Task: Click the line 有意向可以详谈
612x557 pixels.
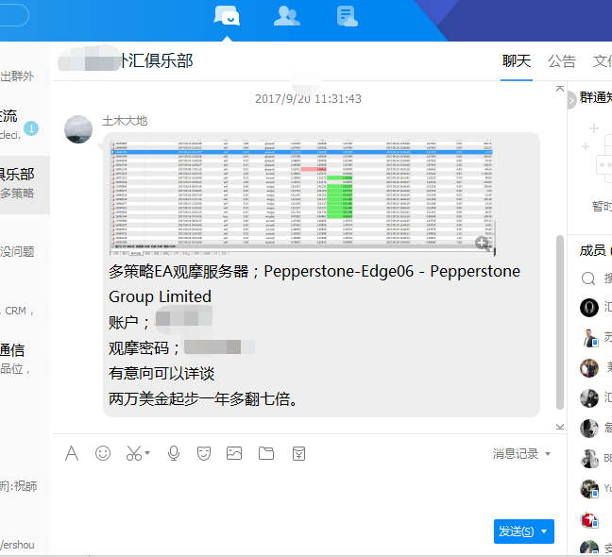Action: coord(161,374)
